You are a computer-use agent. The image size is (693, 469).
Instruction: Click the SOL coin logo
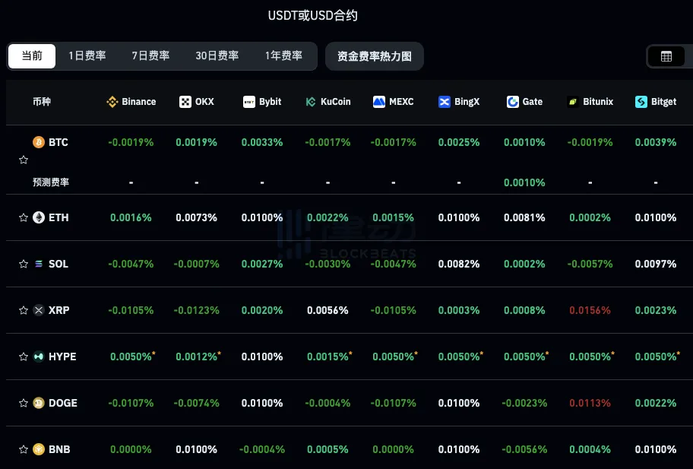click(x=39, y=264)
